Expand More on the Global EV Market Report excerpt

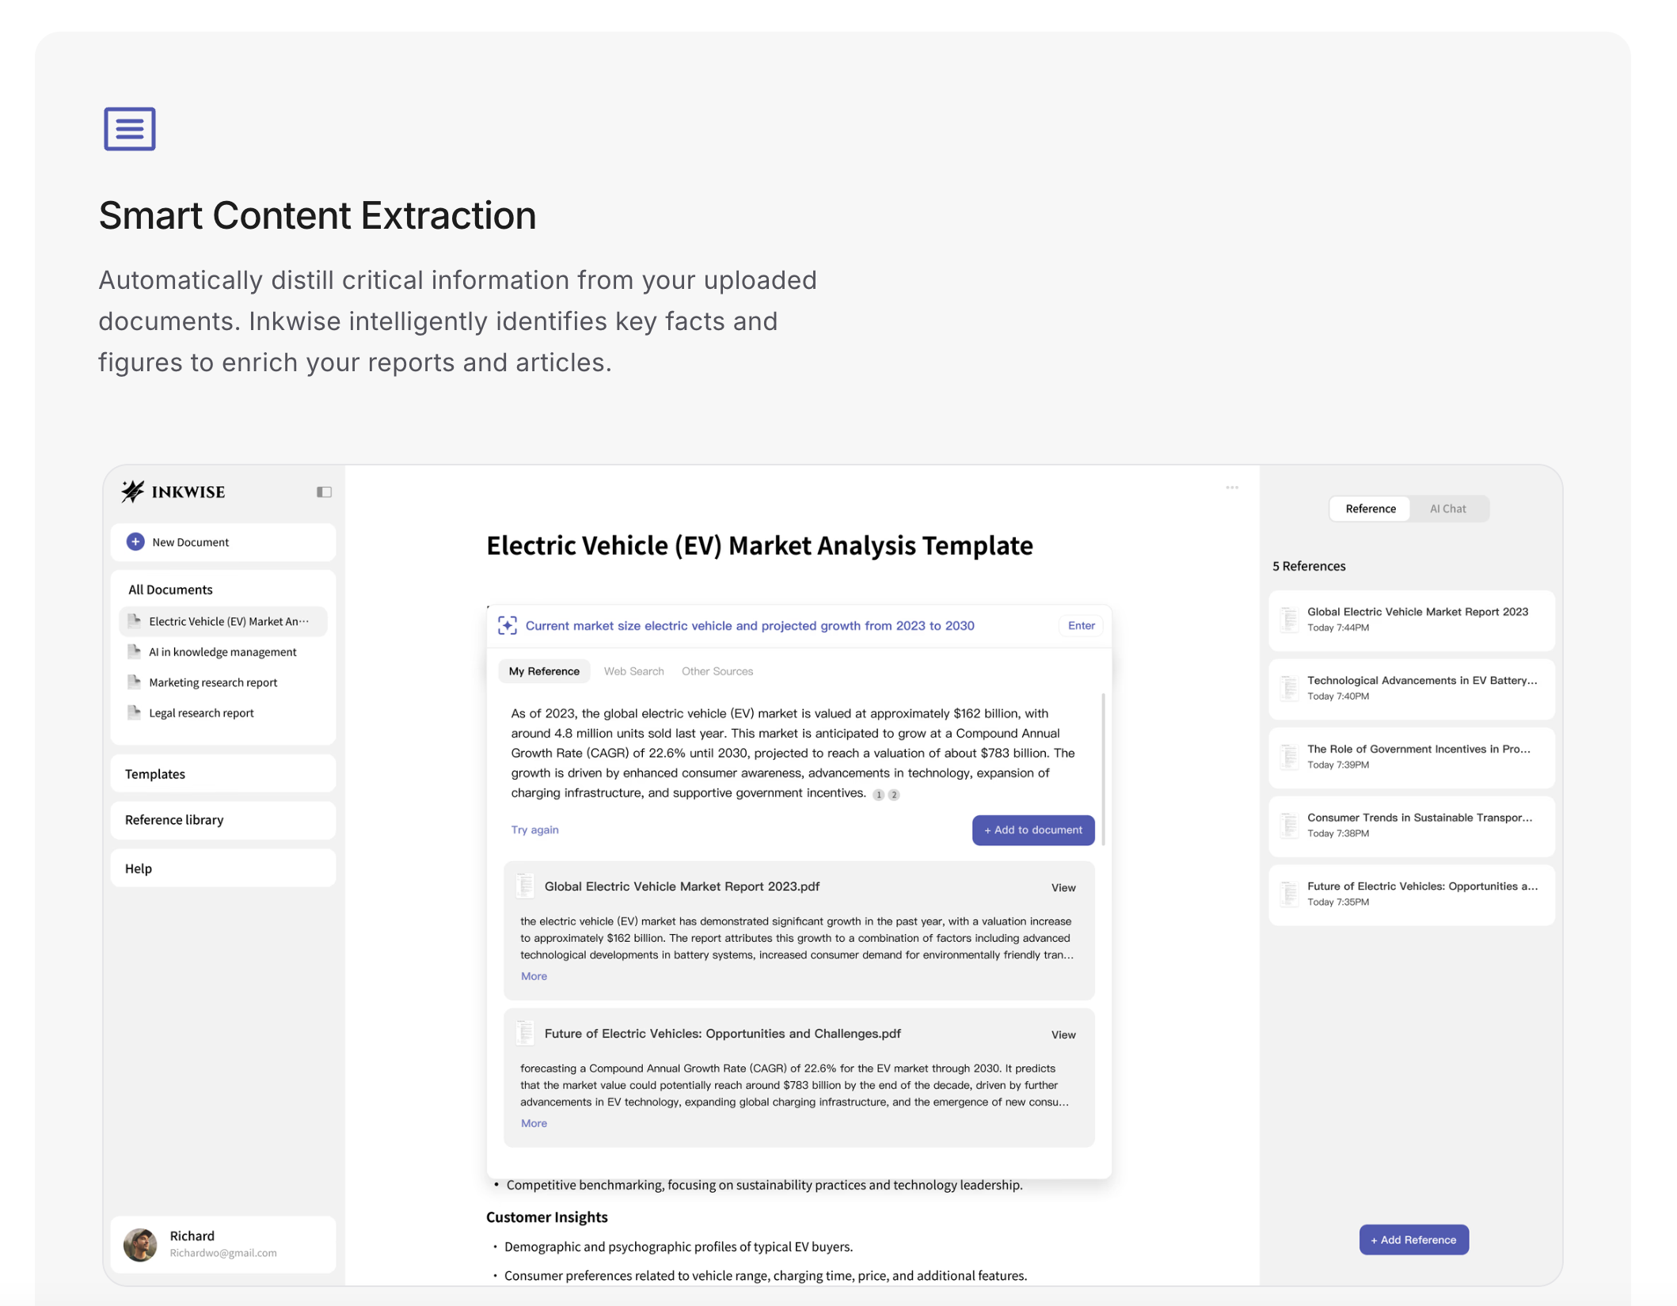pyautogui.click(x=534, y=976)
